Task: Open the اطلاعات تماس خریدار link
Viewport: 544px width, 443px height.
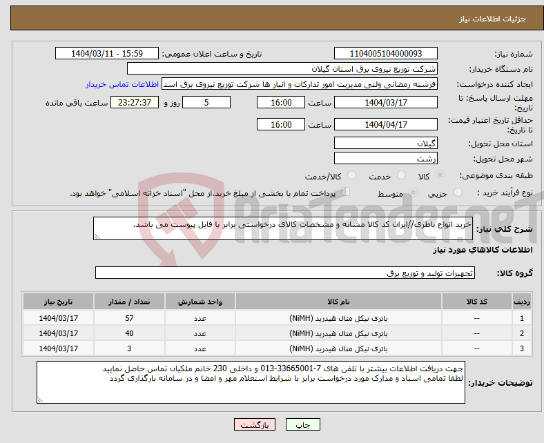Action: (x=122, y=84)
